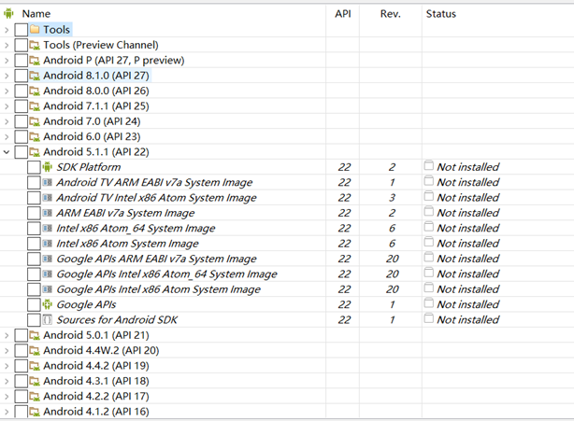574x421 pixels.
Task: Click the ARM EABI v7a System Image icon
Action: 48,213
